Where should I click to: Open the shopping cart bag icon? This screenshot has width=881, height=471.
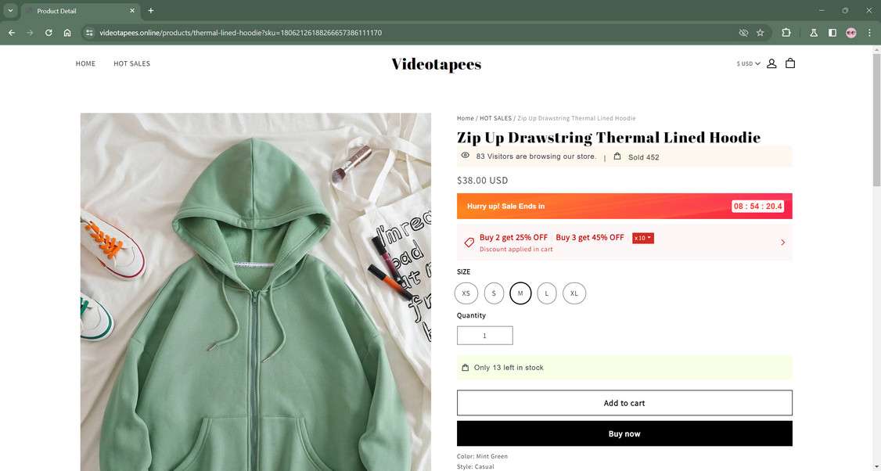tap(790, 63)
